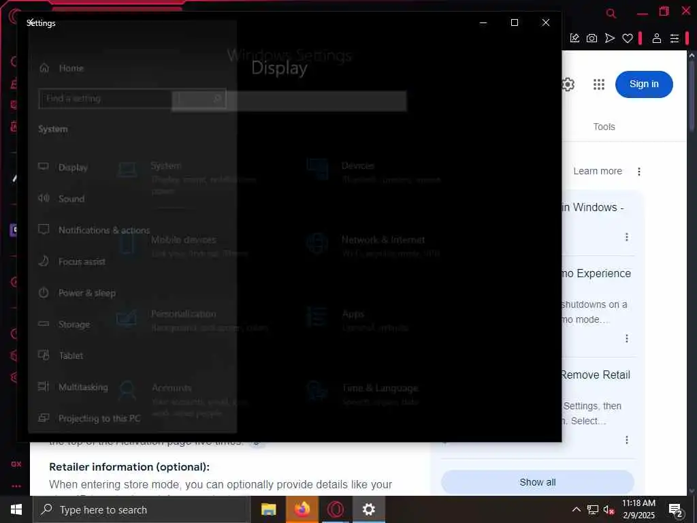Open the 'mo Experience' search result

[x=596, y=274]
